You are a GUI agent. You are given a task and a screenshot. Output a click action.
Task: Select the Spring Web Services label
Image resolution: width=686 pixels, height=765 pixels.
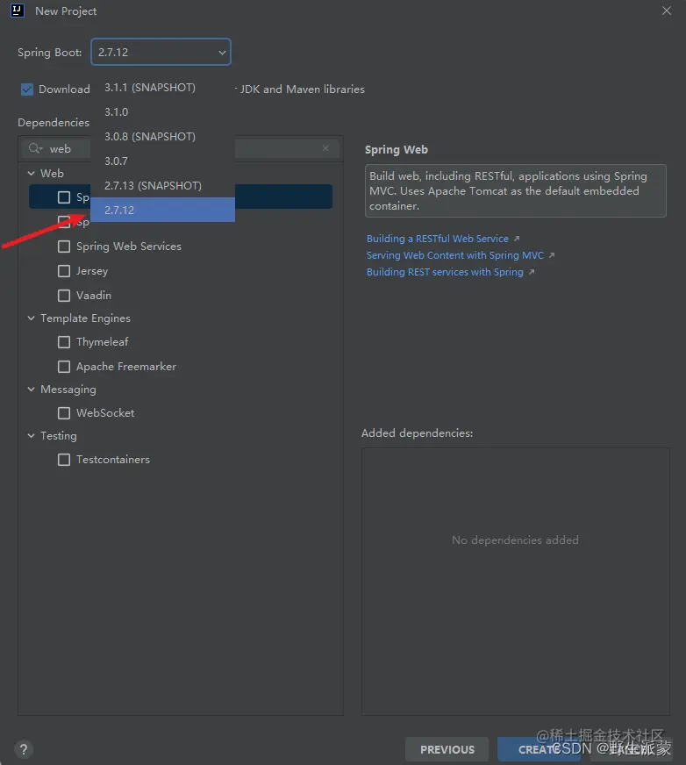[x=129, y=247]
